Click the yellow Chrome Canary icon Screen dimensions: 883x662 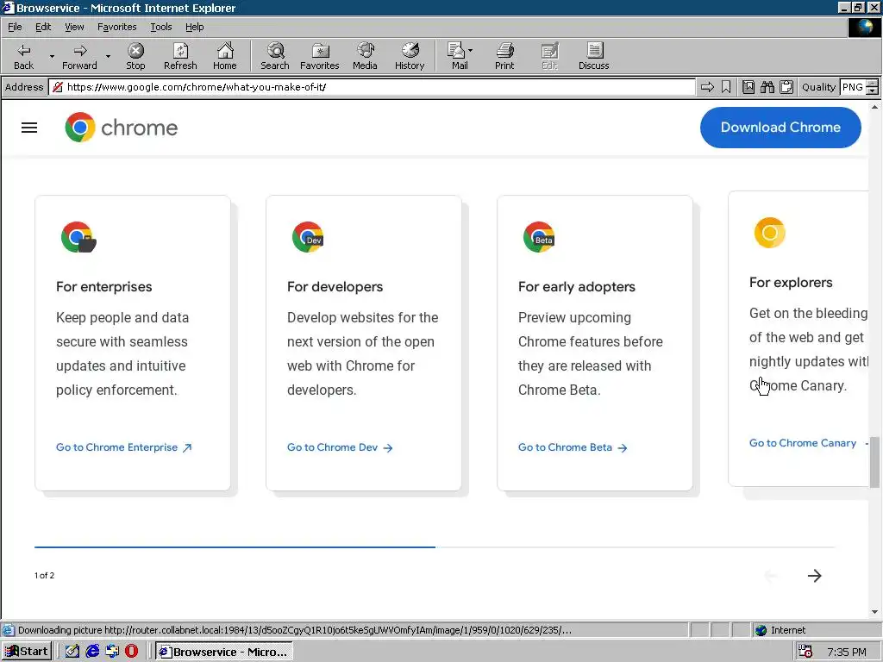770,233
